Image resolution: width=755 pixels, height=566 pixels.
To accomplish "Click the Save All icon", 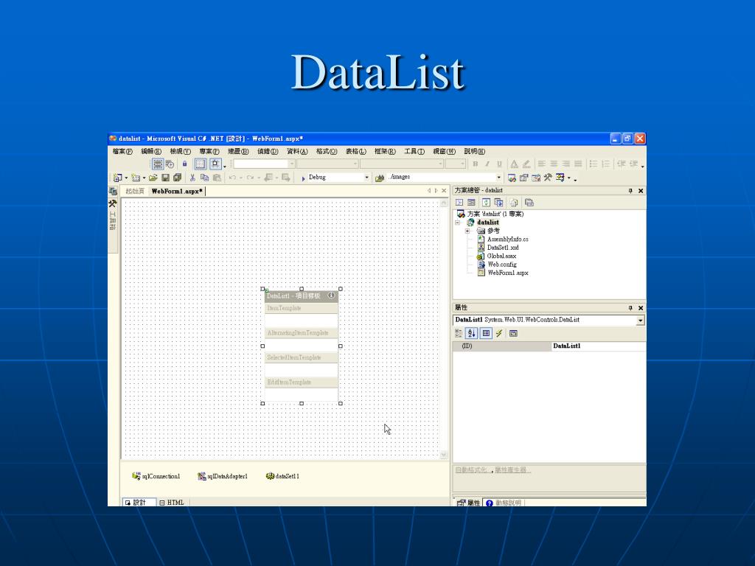I will [x=177, y=178].
